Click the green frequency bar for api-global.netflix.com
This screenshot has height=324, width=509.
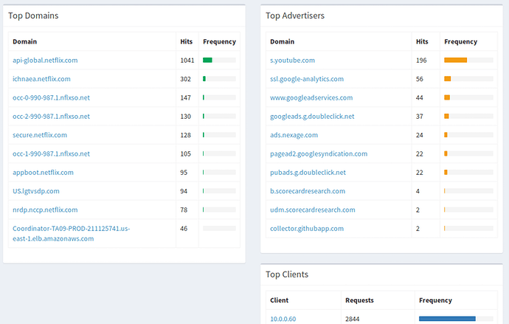point(207,60)
